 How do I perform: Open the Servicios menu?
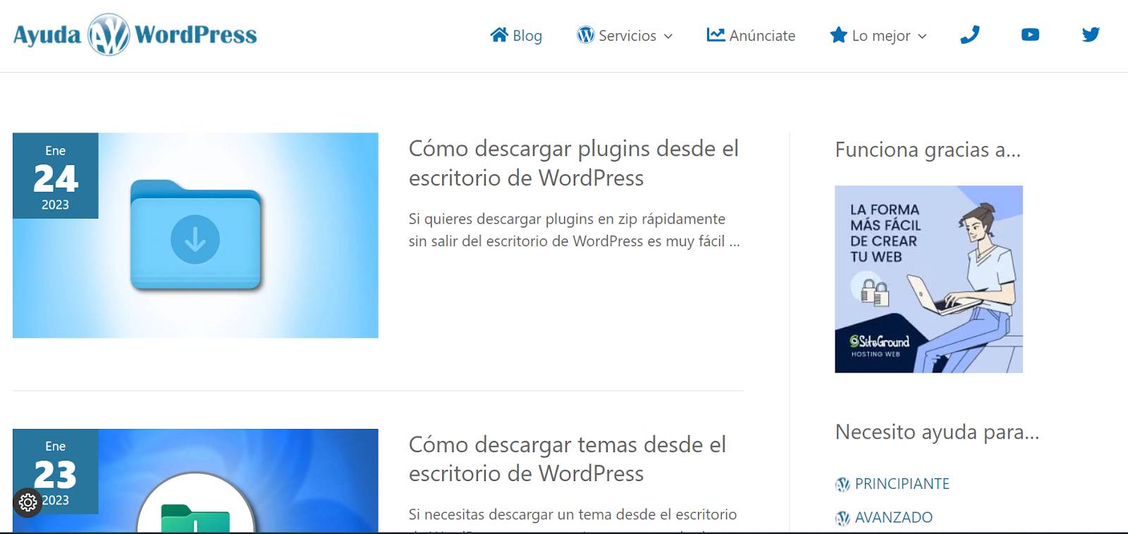pyautogui.click(x=627, y=35)
